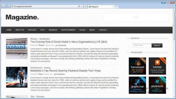Click the Tech category link

[x=32, y=97]
